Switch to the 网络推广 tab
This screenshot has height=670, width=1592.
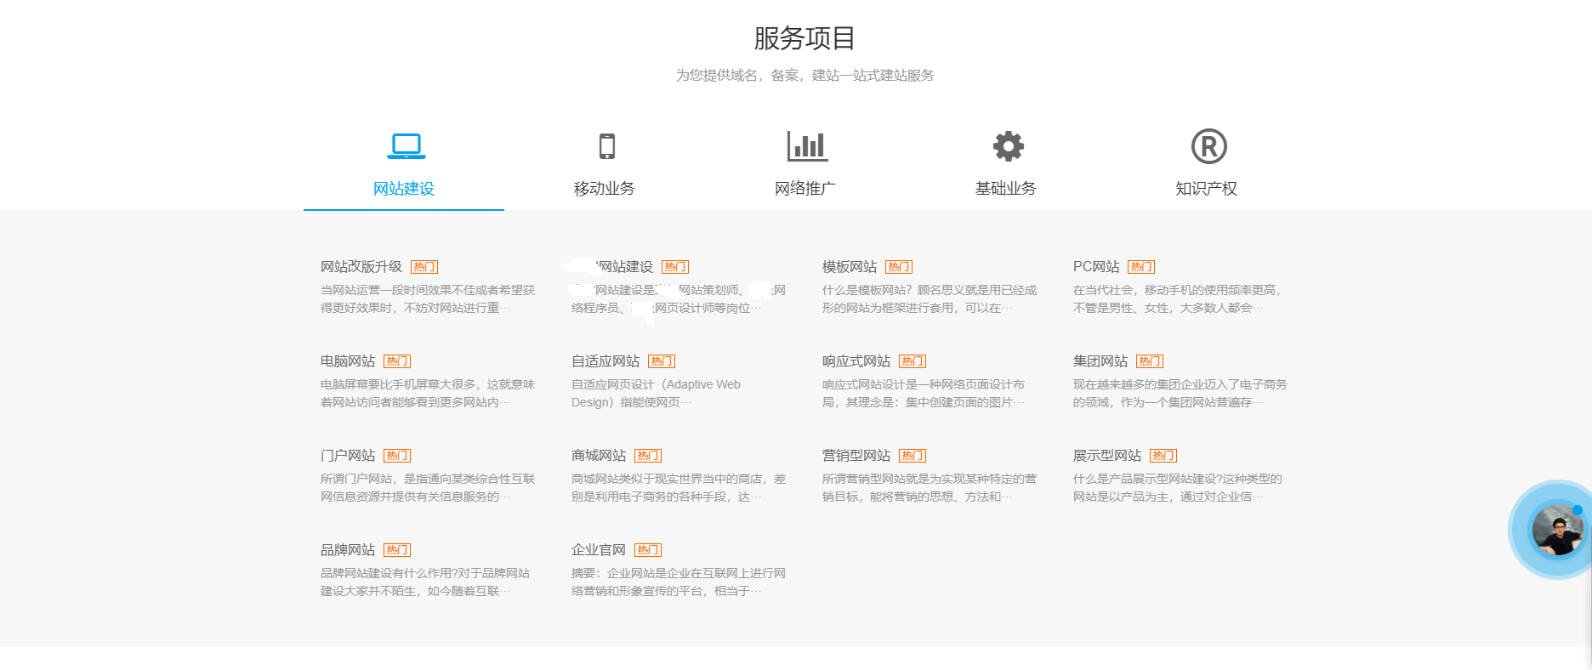click(805, 189)
